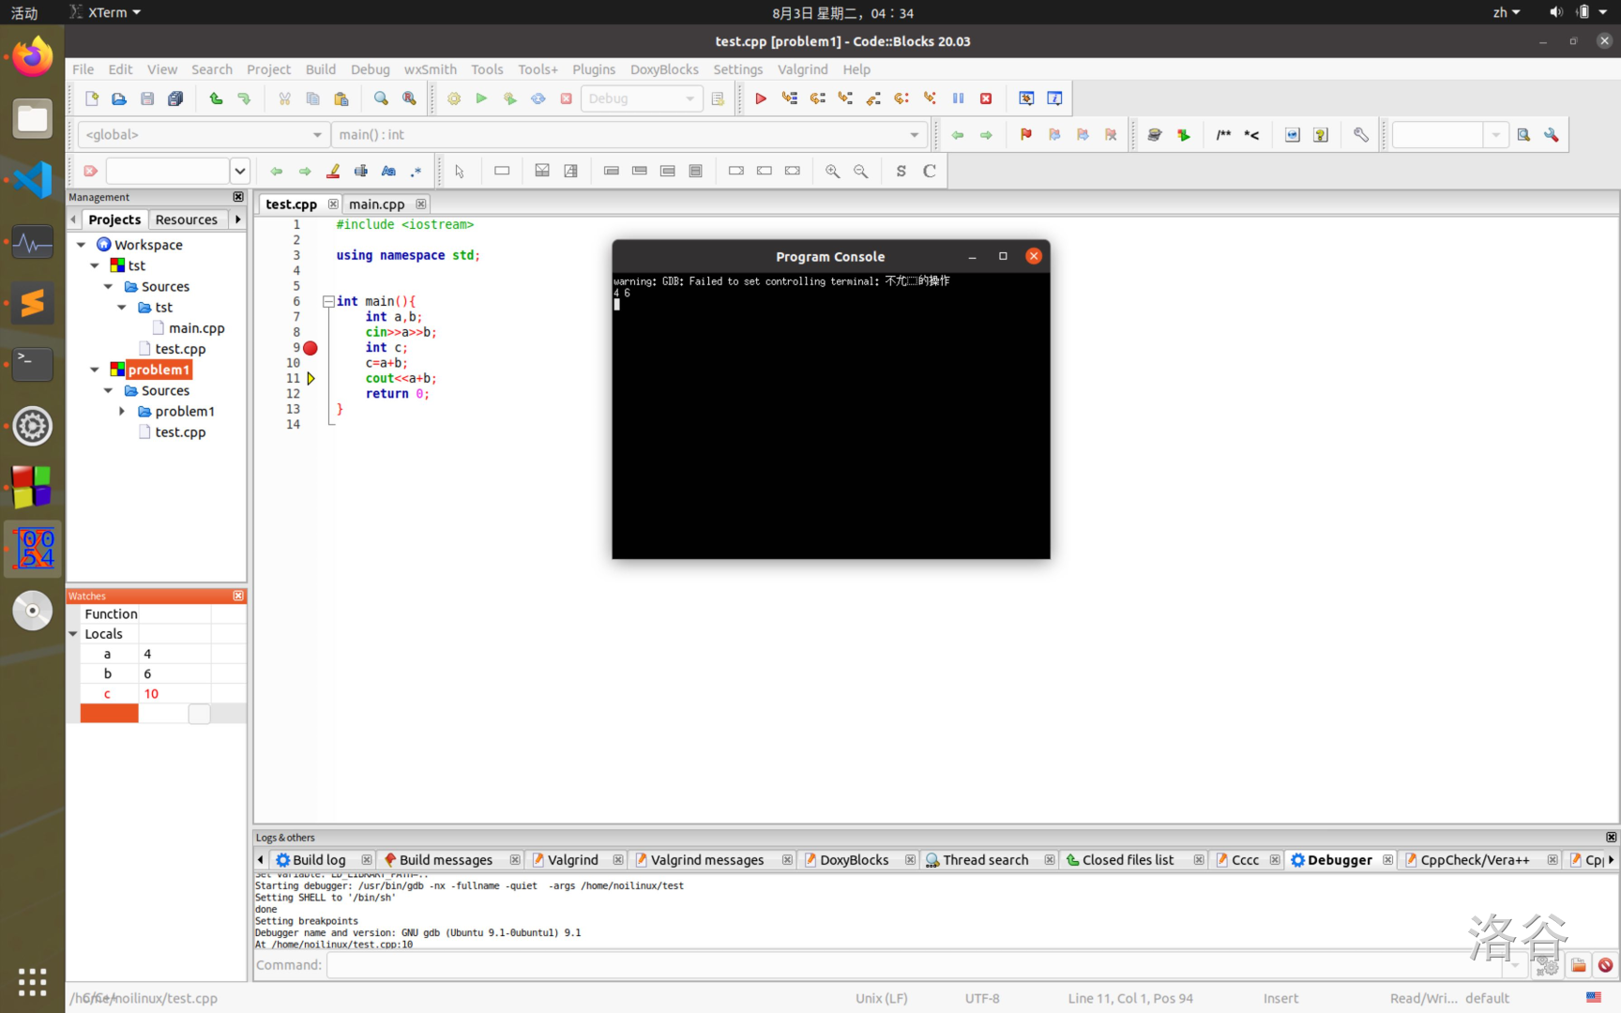1621x1013 pixels.
Task: Expand the problem1 sources folder
Action: (x=122, y=411)
